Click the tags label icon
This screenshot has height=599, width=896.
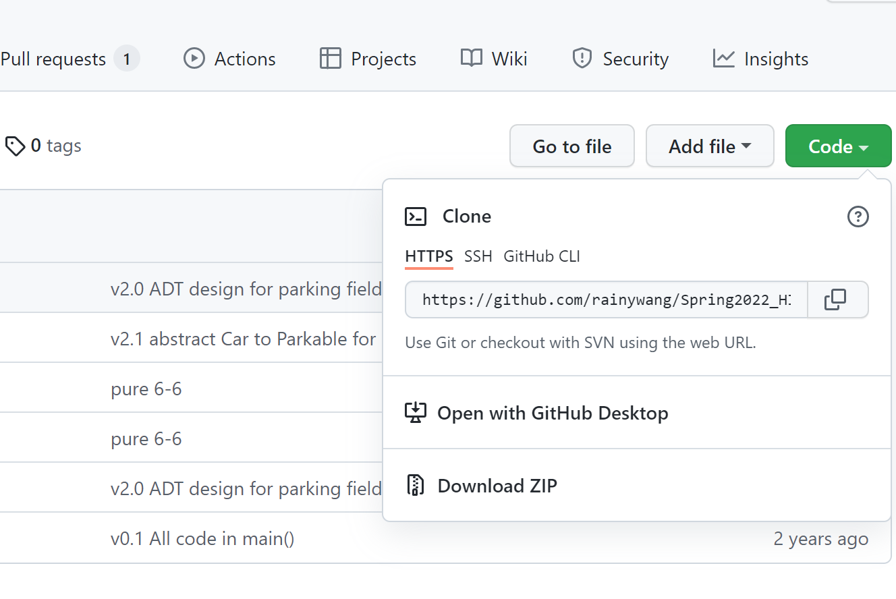point(15,146)
